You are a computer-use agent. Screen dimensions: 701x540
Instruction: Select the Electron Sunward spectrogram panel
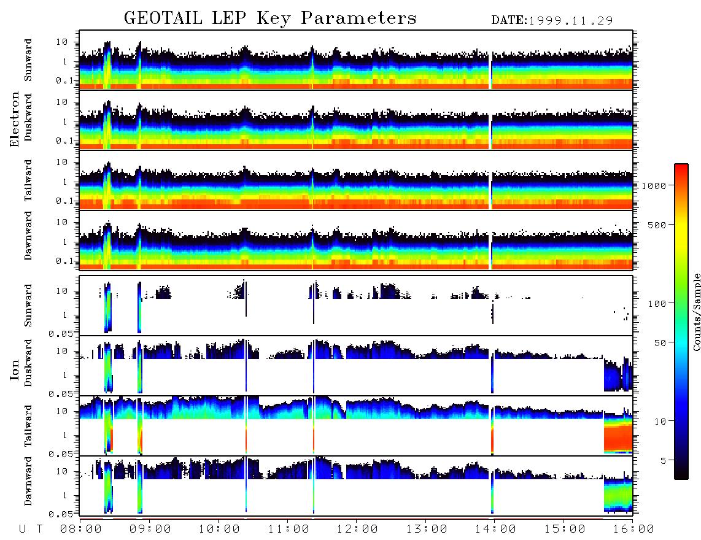(356, 60)
